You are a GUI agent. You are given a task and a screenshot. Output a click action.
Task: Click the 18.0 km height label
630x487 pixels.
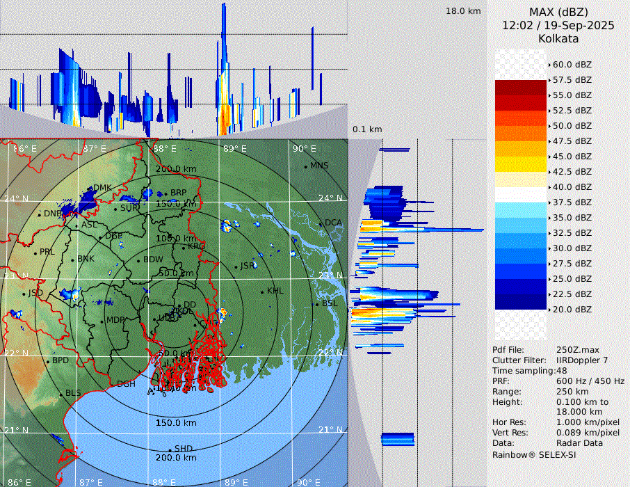[x=463, y=11]
